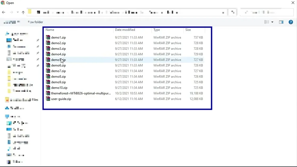Select the demo4.zip archive icon
The image size is (297, 167).
pyautogui.click(x=48, y=54)
